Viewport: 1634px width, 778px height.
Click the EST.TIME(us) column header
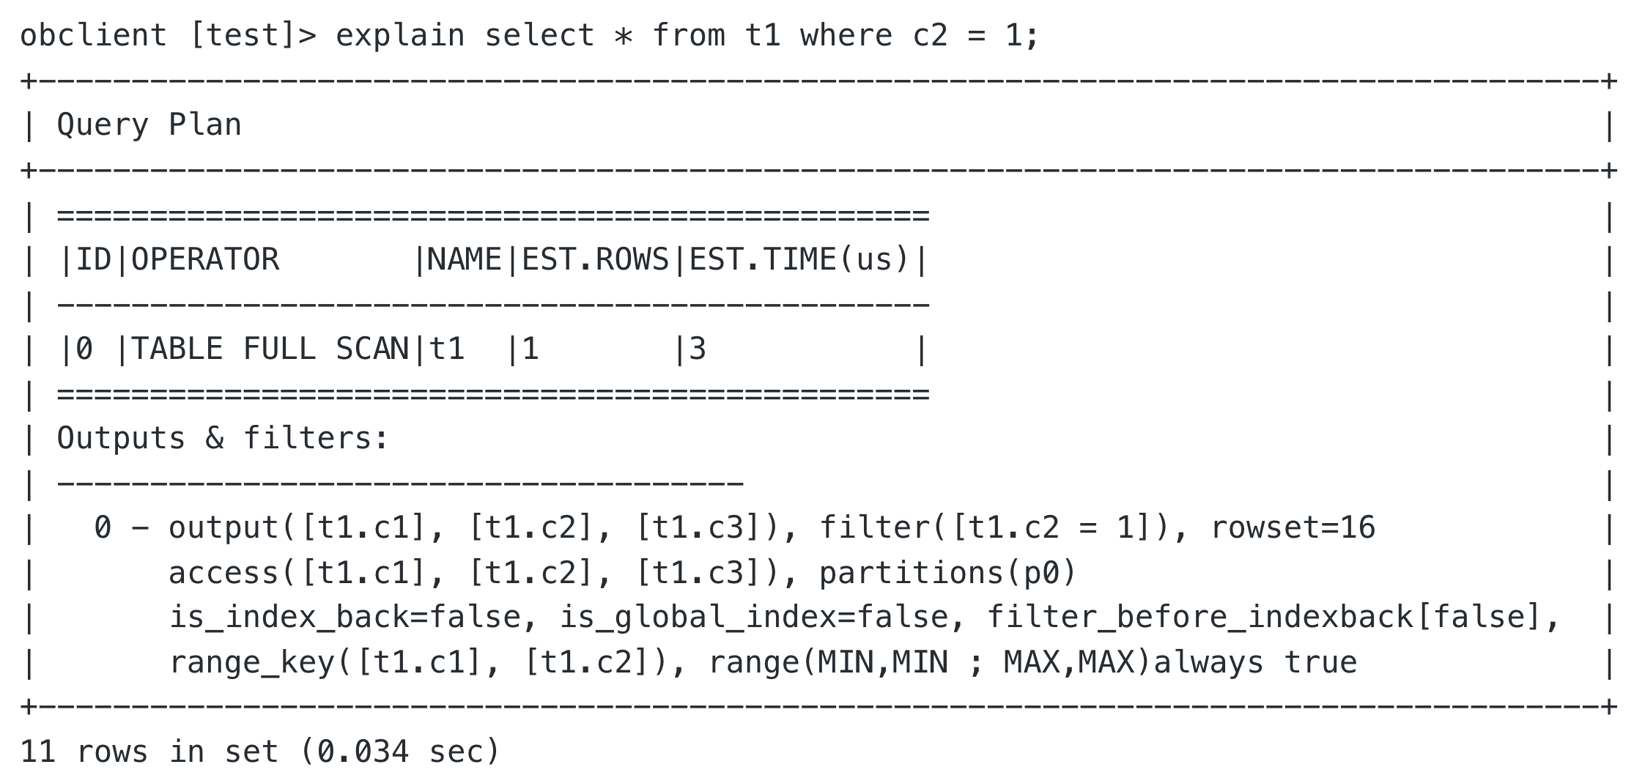coord(799,260)
